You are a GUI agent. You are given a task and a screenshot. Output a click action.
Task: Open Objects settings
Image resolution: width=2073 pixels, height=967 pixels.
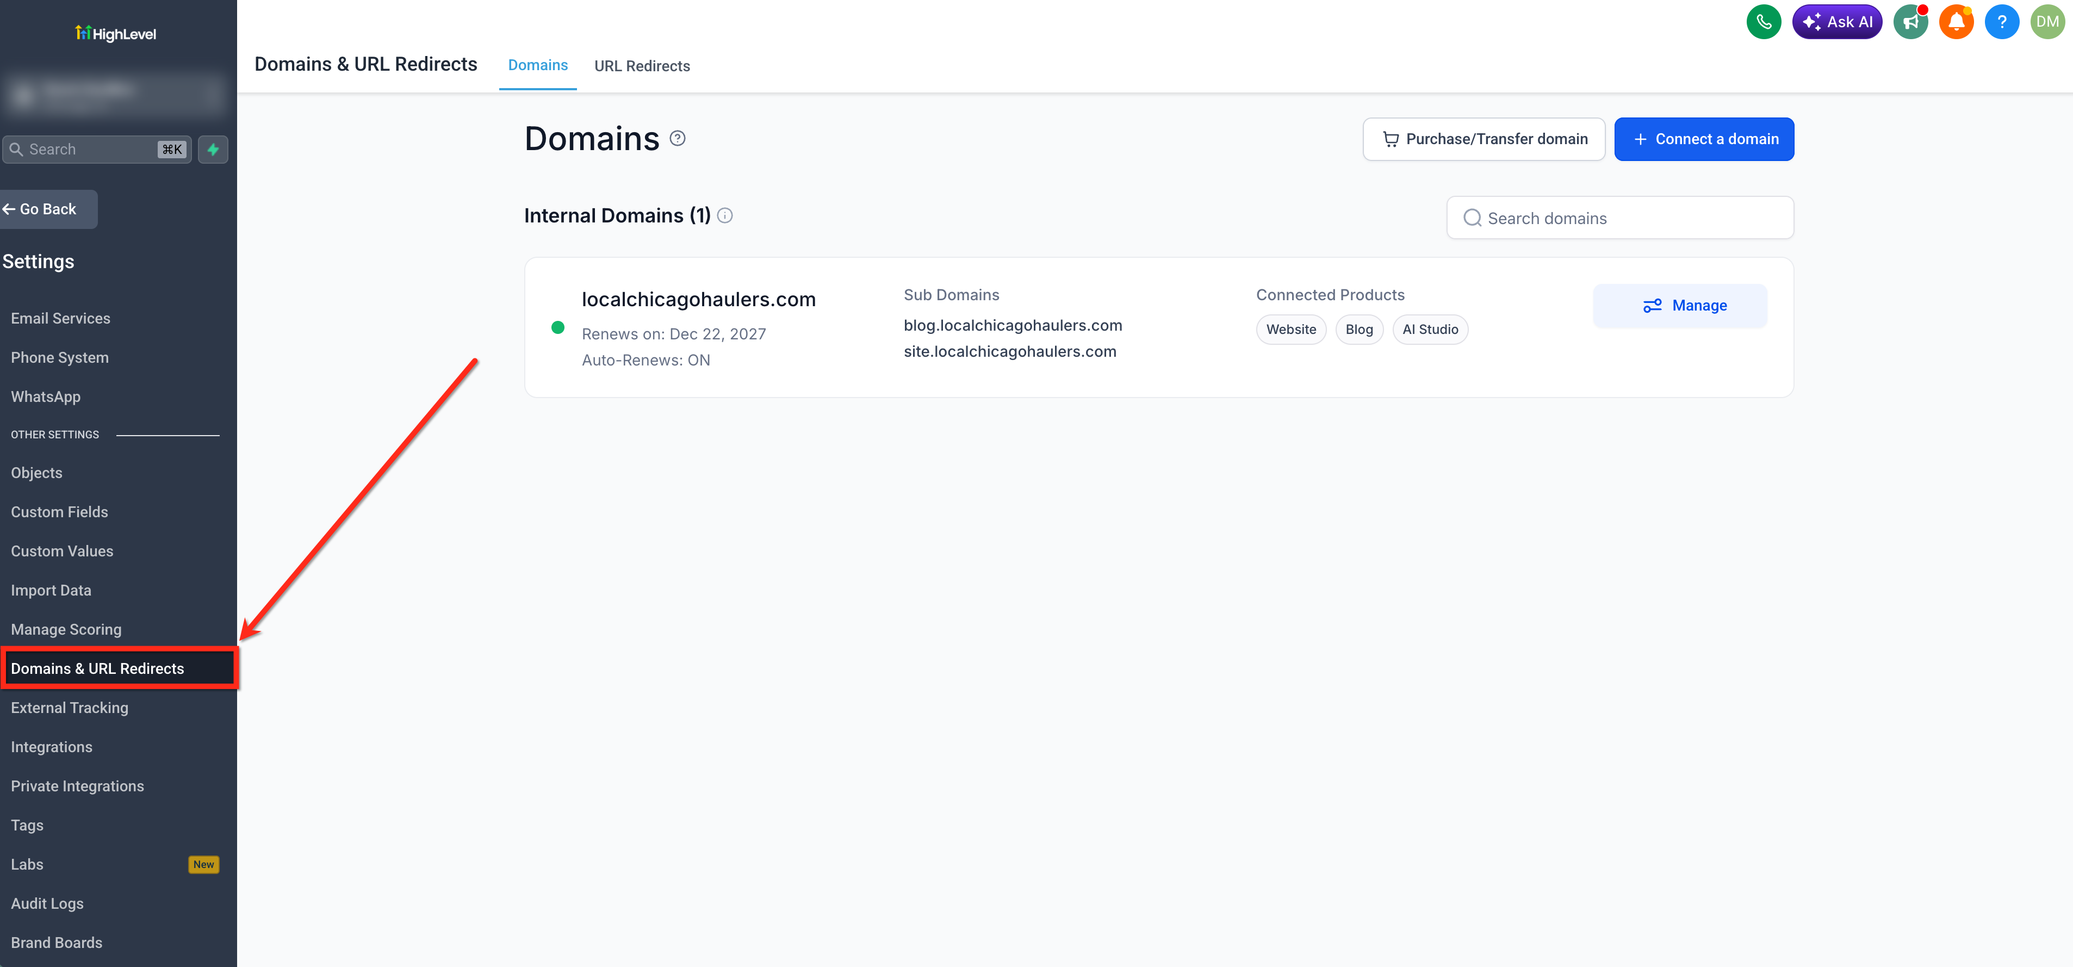click(x=36, y=473)
